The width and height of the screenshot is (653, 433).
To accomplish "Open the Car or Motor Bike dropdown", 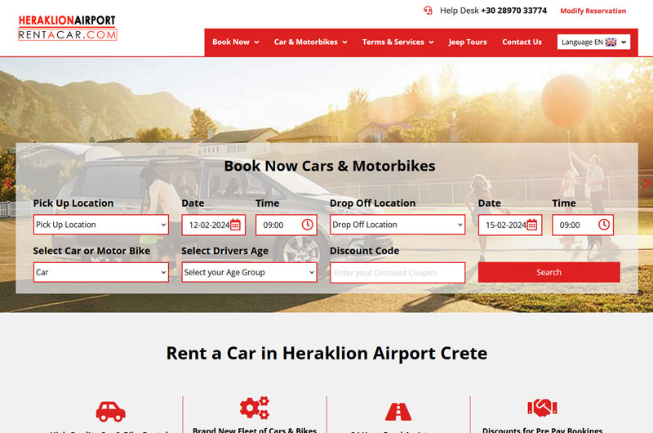I will [100, 272].
